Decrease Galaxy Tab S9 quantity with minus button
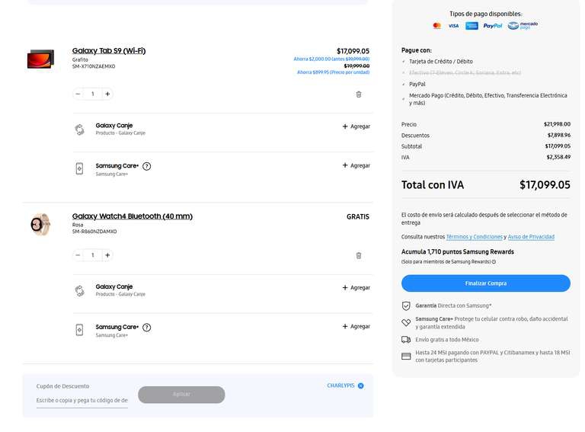585x432 pixels. pyautogui.click(x=78, y=94)
